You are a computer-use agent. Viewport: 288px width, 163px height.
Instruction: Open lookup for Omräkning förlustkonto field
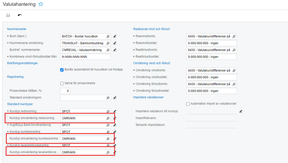[x=234, y=84]
